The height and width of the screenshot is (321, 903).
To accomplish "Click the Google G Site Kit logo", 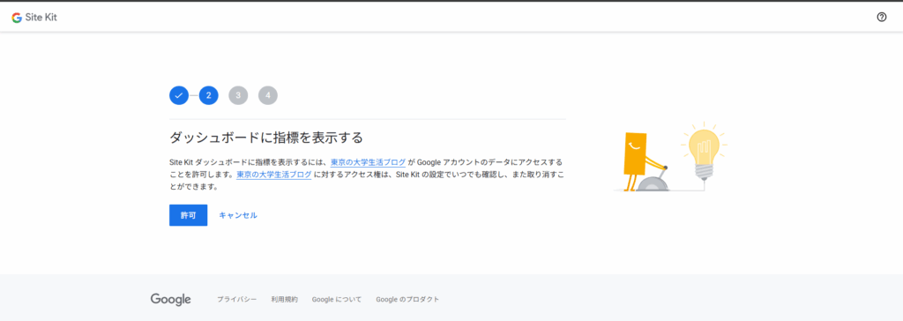I will click(34, 18).
